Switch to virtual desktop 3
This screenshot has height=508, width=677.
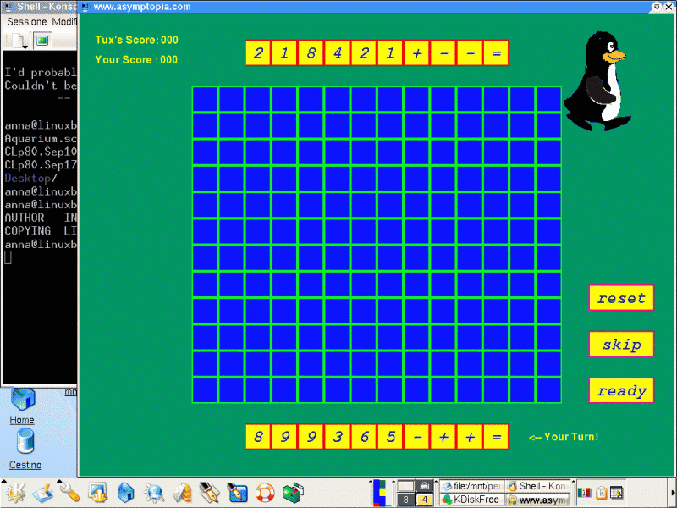pyautogui.click(x=405, y=500)
